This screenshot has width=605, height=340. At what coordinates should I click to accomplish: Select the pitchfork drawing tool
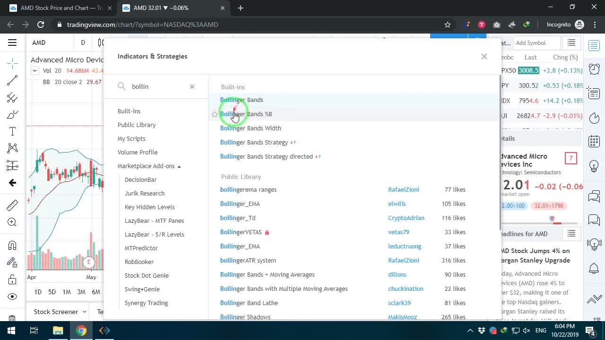click(12, 98)
